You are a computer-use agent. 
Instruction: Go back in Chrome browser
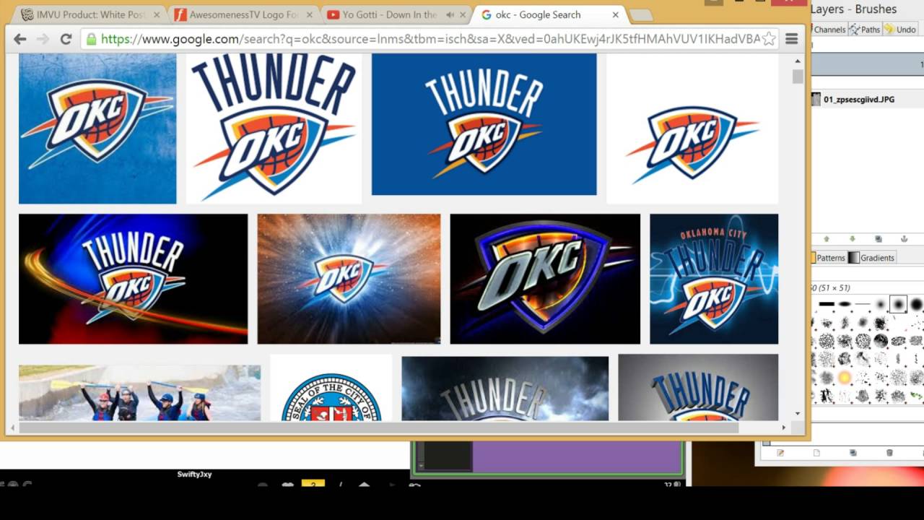(x=19, y=39)
